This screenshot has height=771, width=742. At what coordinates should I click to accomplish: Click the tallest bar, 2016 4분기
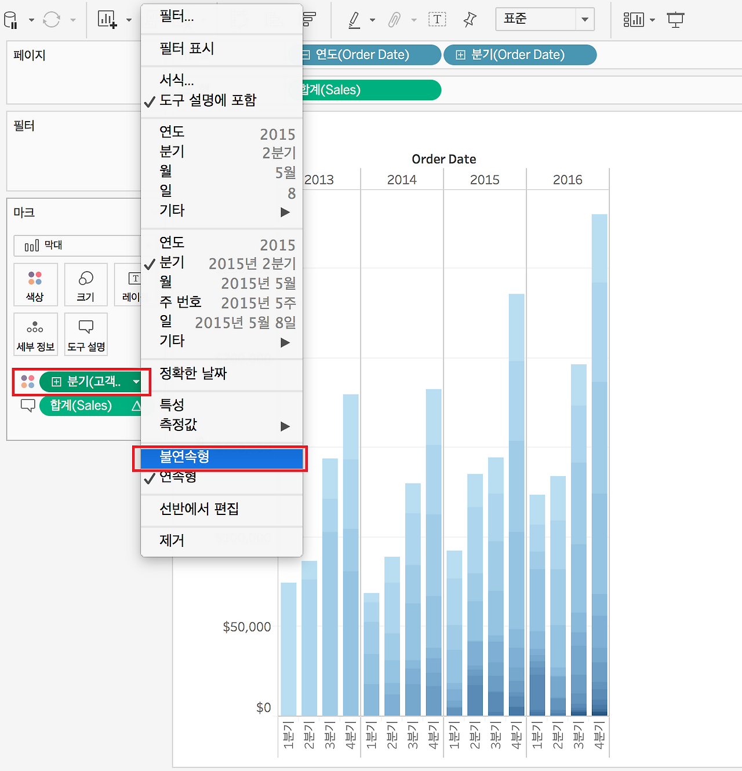[x=599, y=465]
